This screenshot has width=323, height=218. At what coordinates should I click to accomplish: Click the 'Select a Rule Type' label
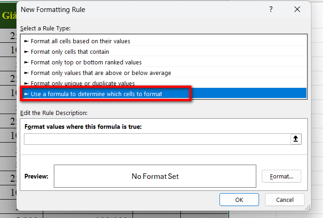pyautogui.click(x=45, y=28)
